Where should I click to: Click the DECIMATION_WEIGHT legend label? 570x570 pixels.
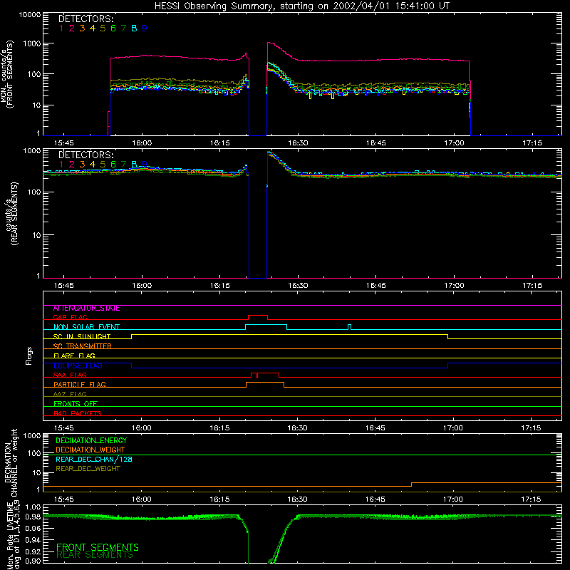(x=90, y=450)
